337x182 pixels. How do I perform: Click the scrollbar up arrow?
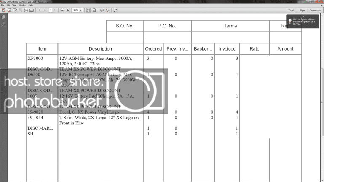(x=322, y=15)
